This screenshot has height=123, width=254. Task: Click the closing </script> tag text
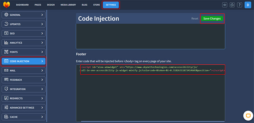(x=218, y=70)
